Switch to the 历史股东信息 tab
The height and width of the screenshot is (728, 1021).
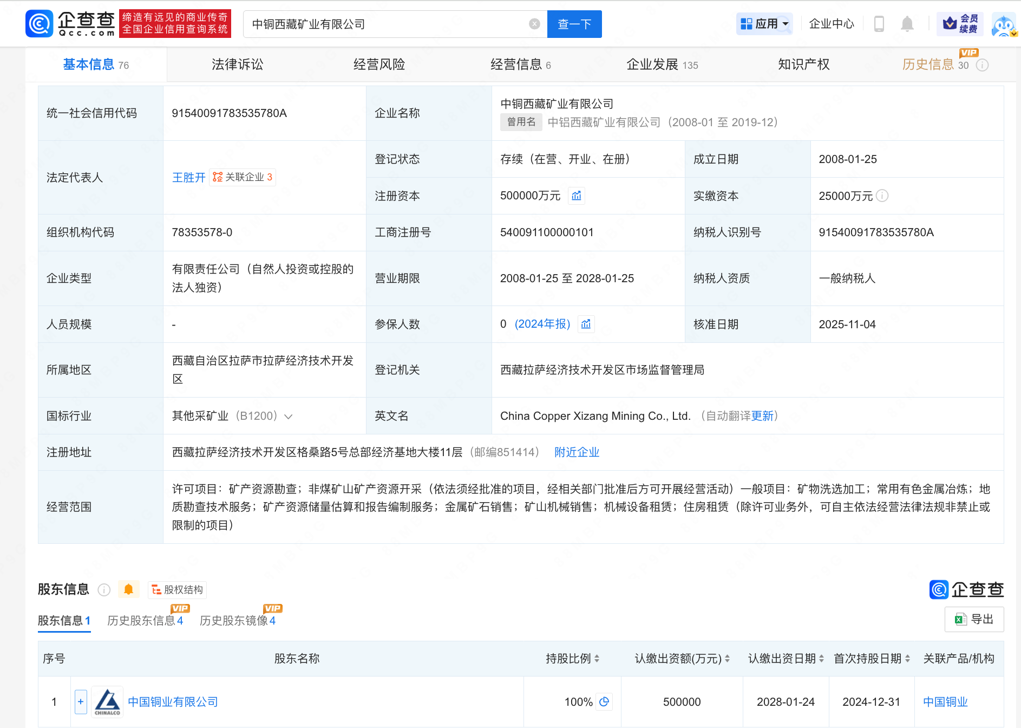point(145,621)
